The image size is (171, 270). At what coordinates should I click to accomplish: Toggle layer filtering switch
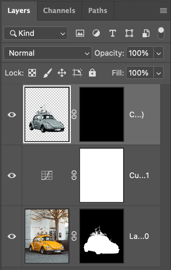161,33
